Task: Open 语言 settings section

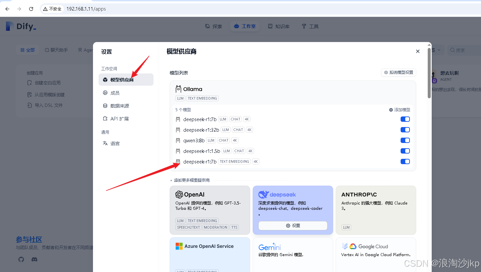Action: click(126, 143)
